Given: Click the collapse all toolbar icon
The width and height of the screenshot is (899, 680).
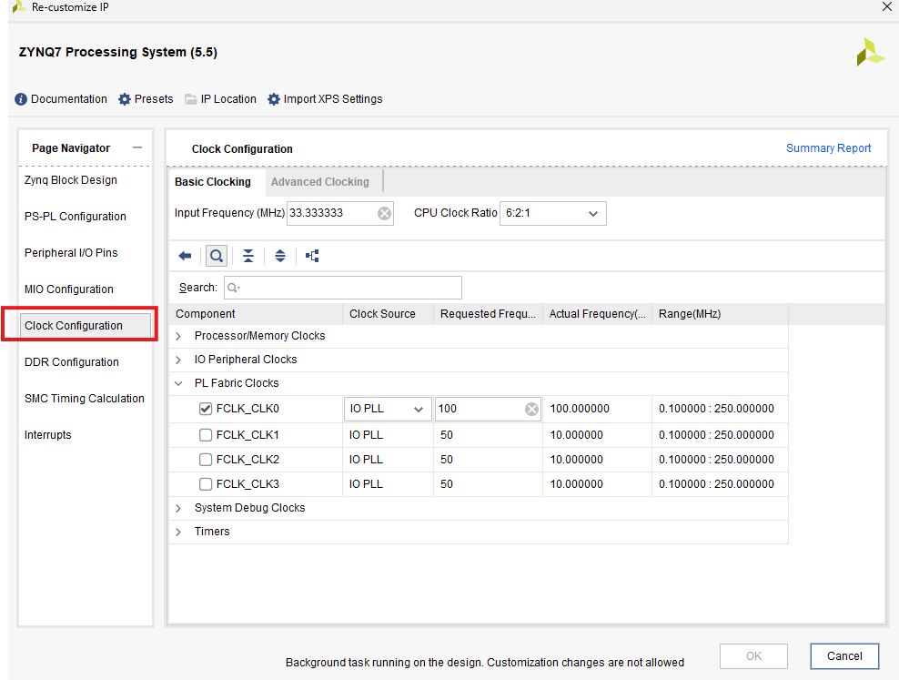Looking at the screenshot, I should tap(248, 256).
